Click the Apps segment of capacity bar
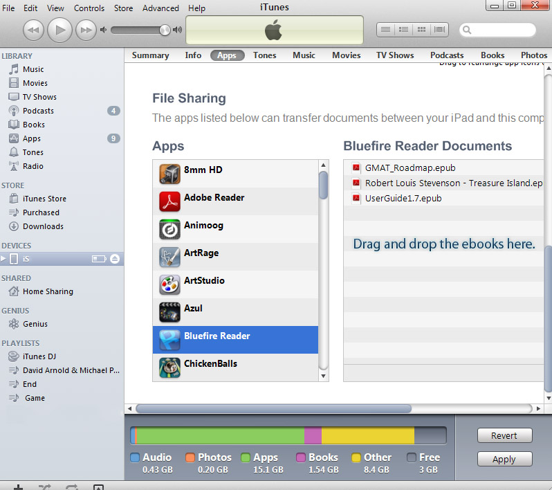 (x=221, y=435)
